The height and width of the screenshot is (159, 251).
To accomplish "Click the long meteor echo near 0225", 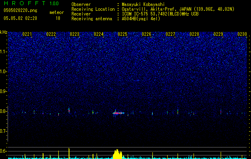I will [119, 113].
